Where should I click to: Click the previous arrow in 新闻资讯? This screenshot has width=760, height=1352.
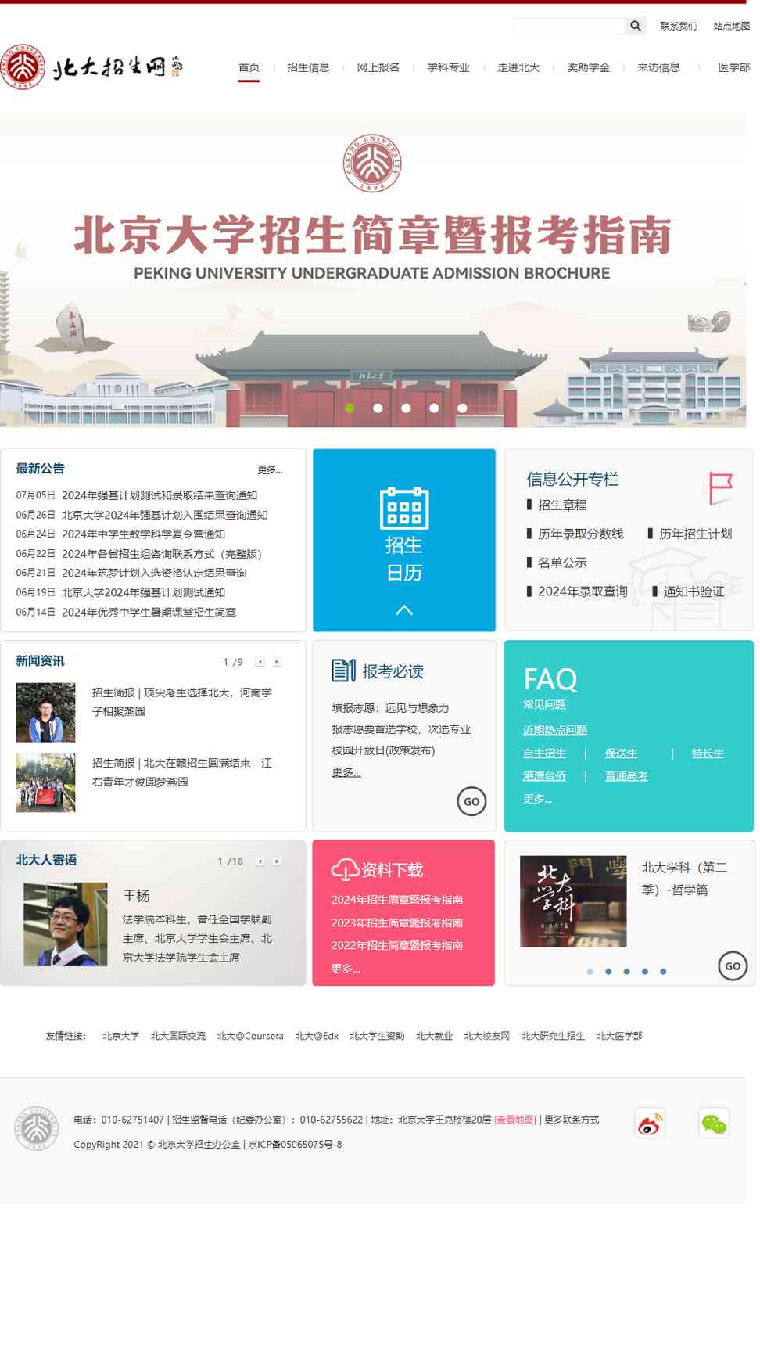[260, 662]
